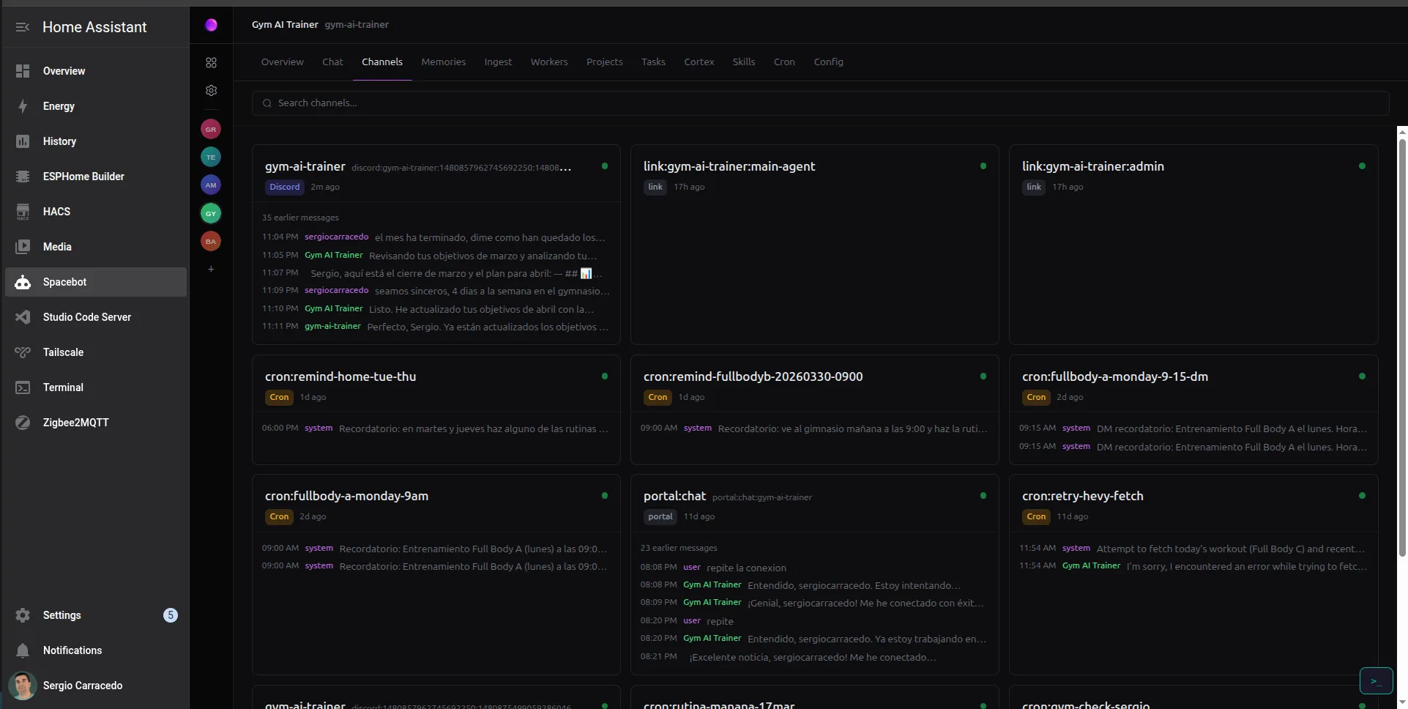Select the TE agent avatar

click(x=211, y=157)
